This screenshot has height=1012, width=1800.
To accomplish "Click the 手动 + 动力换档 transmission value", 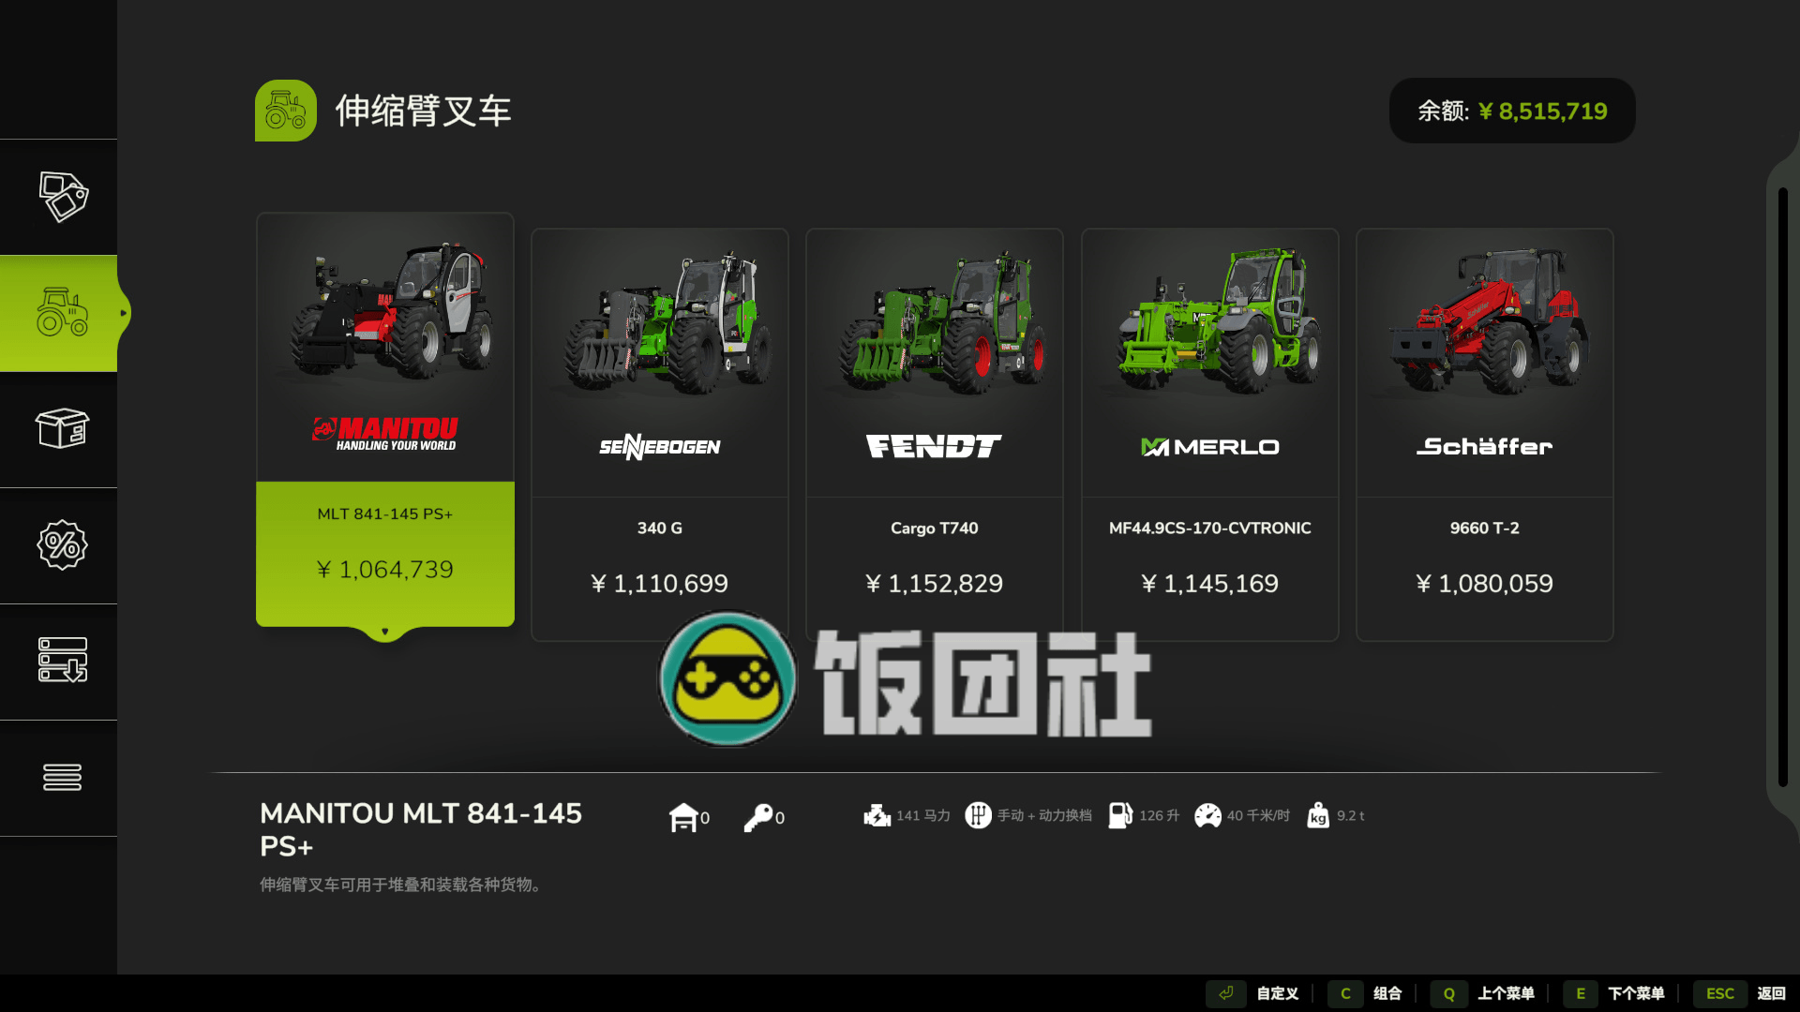I will (x=1044, y=816).
